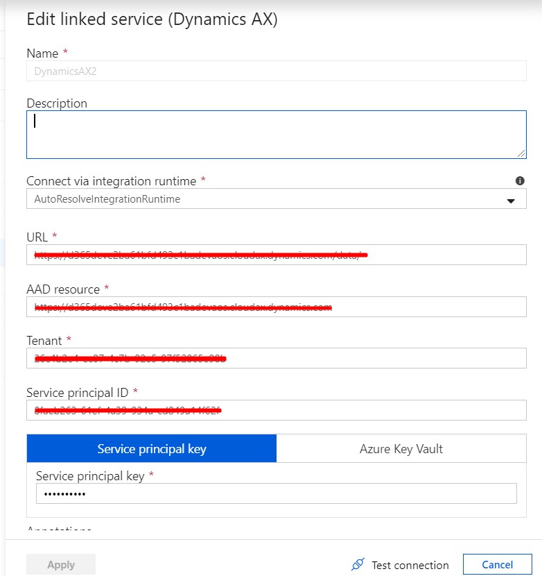Click the 'URL' label

click(37, 237)
